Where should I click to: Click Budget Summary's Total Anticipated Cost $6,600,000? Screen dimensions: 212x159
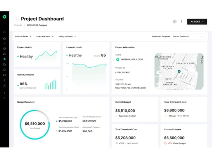click(89, 121)
